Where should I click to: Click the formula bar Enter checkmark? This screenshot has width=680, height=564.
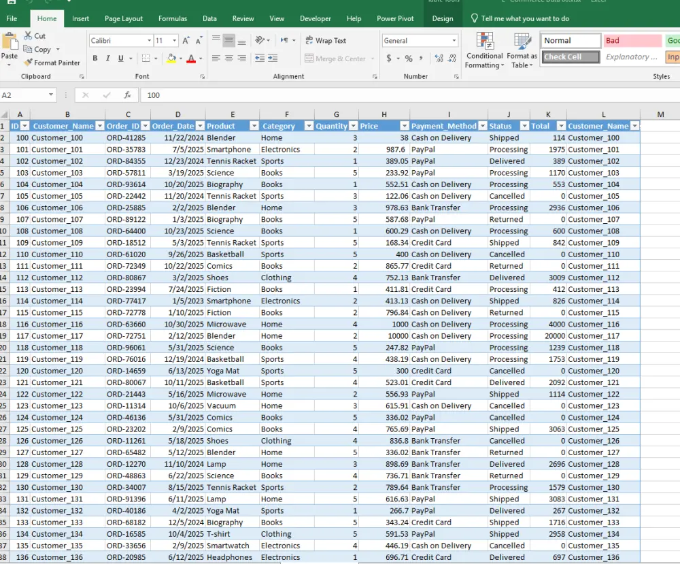[107, 95]
